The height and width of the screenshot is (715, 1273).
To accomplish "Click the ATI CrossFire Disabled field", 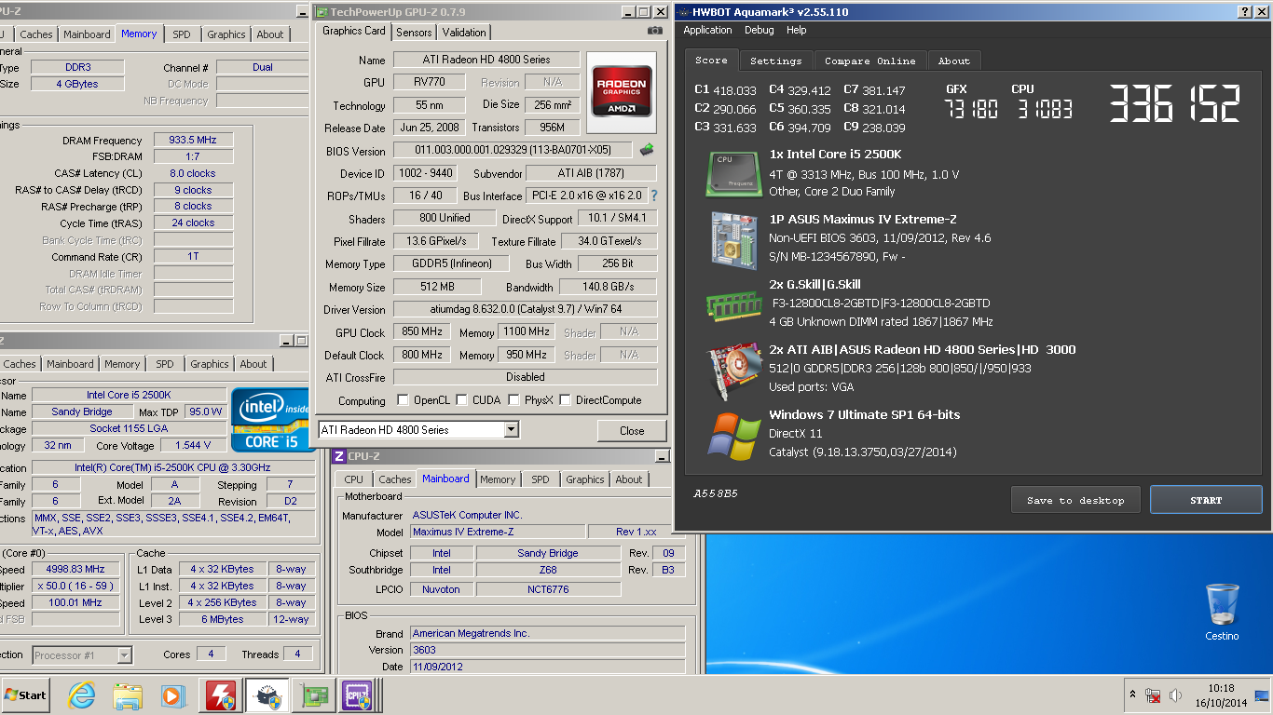I will [525, 377].
